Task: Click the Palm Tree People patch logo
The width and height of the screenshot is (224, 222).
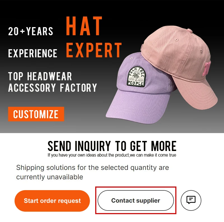Action: (136, 77)
